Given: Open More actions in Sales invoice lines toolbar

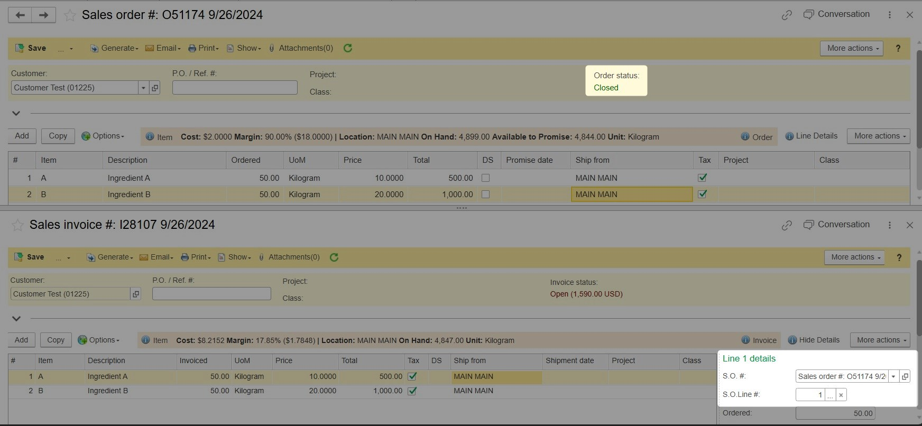Looking at the screenshot, I should point(880,340).
